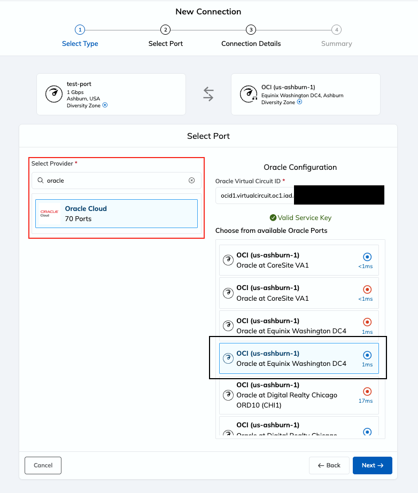This screenshot has width=418, height=493.
Task: Click the swap arrows between ports
Action: [208, 94]
